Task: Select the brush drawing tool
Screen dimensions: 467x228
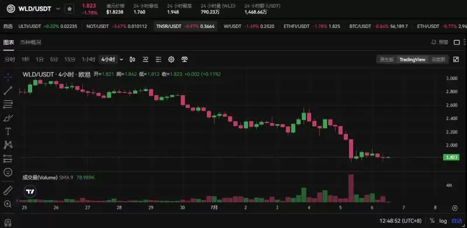Action: (8, 118)
